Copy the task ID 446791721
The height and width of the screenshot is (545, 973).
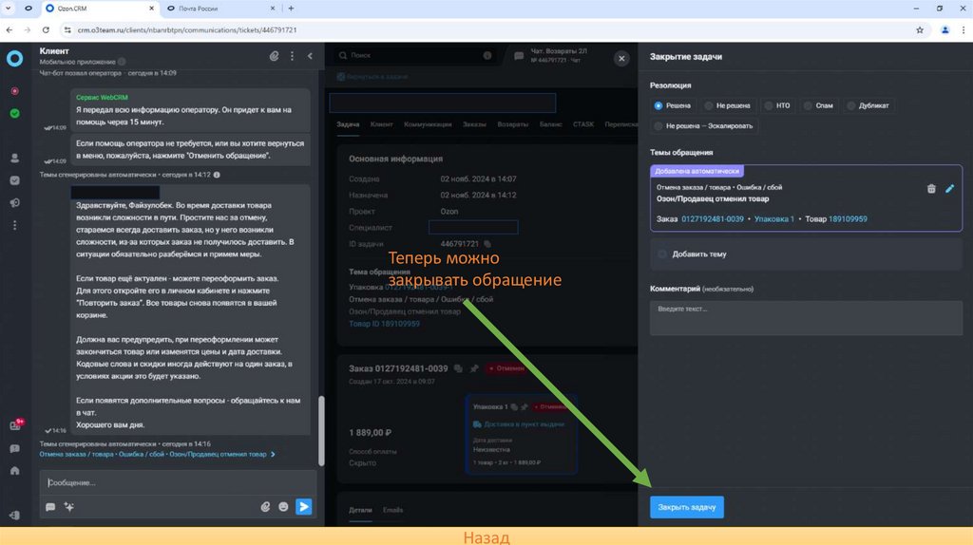coord(487,244)
